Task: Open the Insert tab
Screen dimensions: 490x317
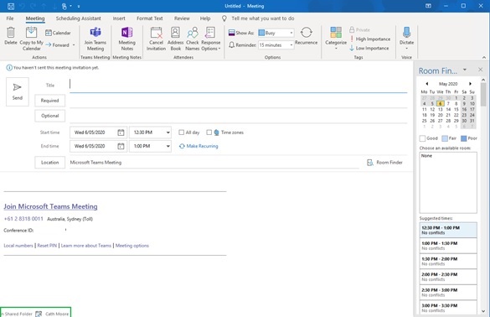Action: pyautogui.click(x=119, y=18)
